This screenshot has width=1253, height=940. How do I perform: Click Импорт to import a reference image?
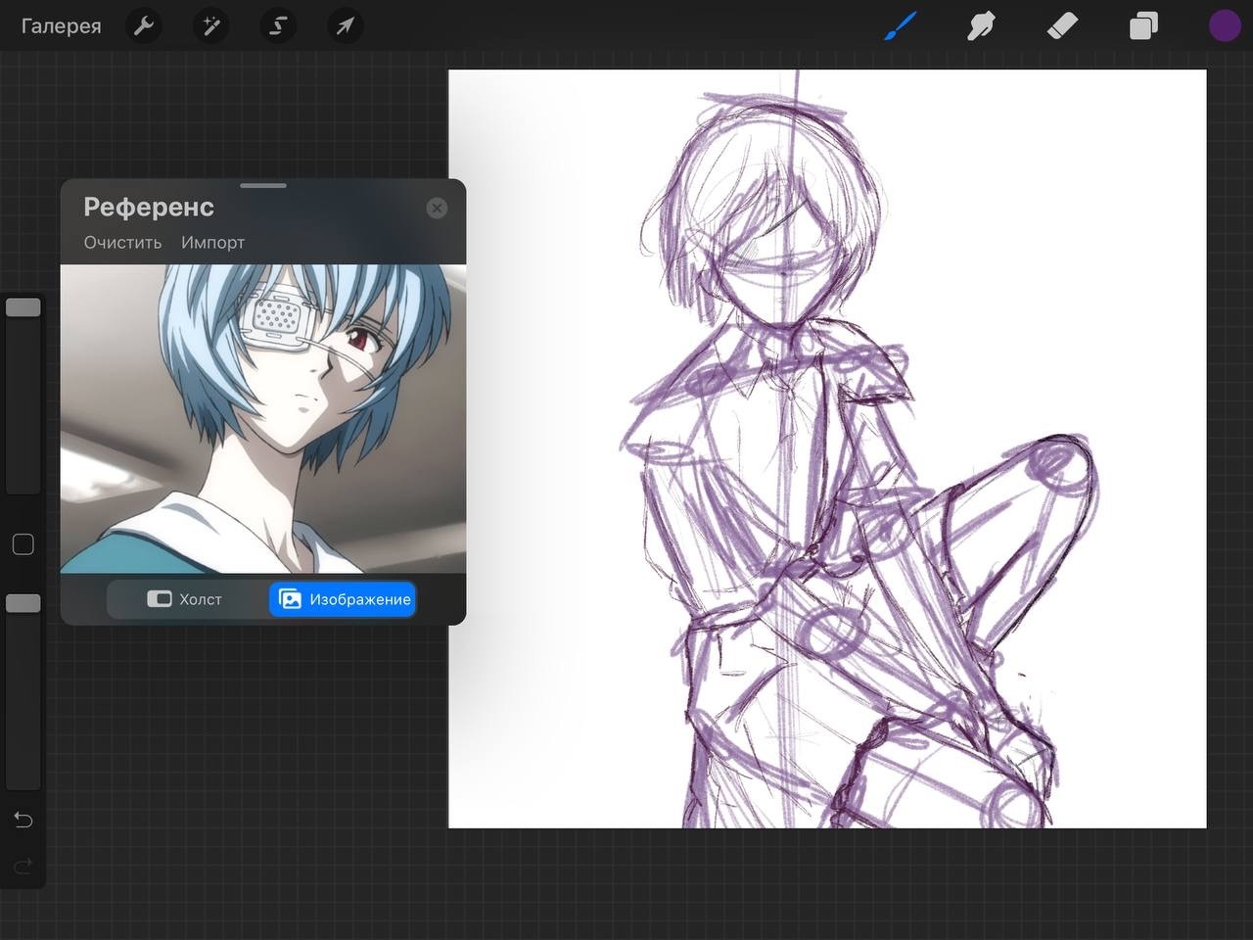click(x=212, y=242)
